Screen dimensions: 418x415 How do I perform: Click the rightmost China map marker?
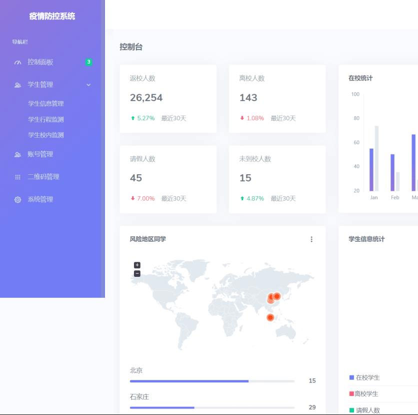pos(277,296)
